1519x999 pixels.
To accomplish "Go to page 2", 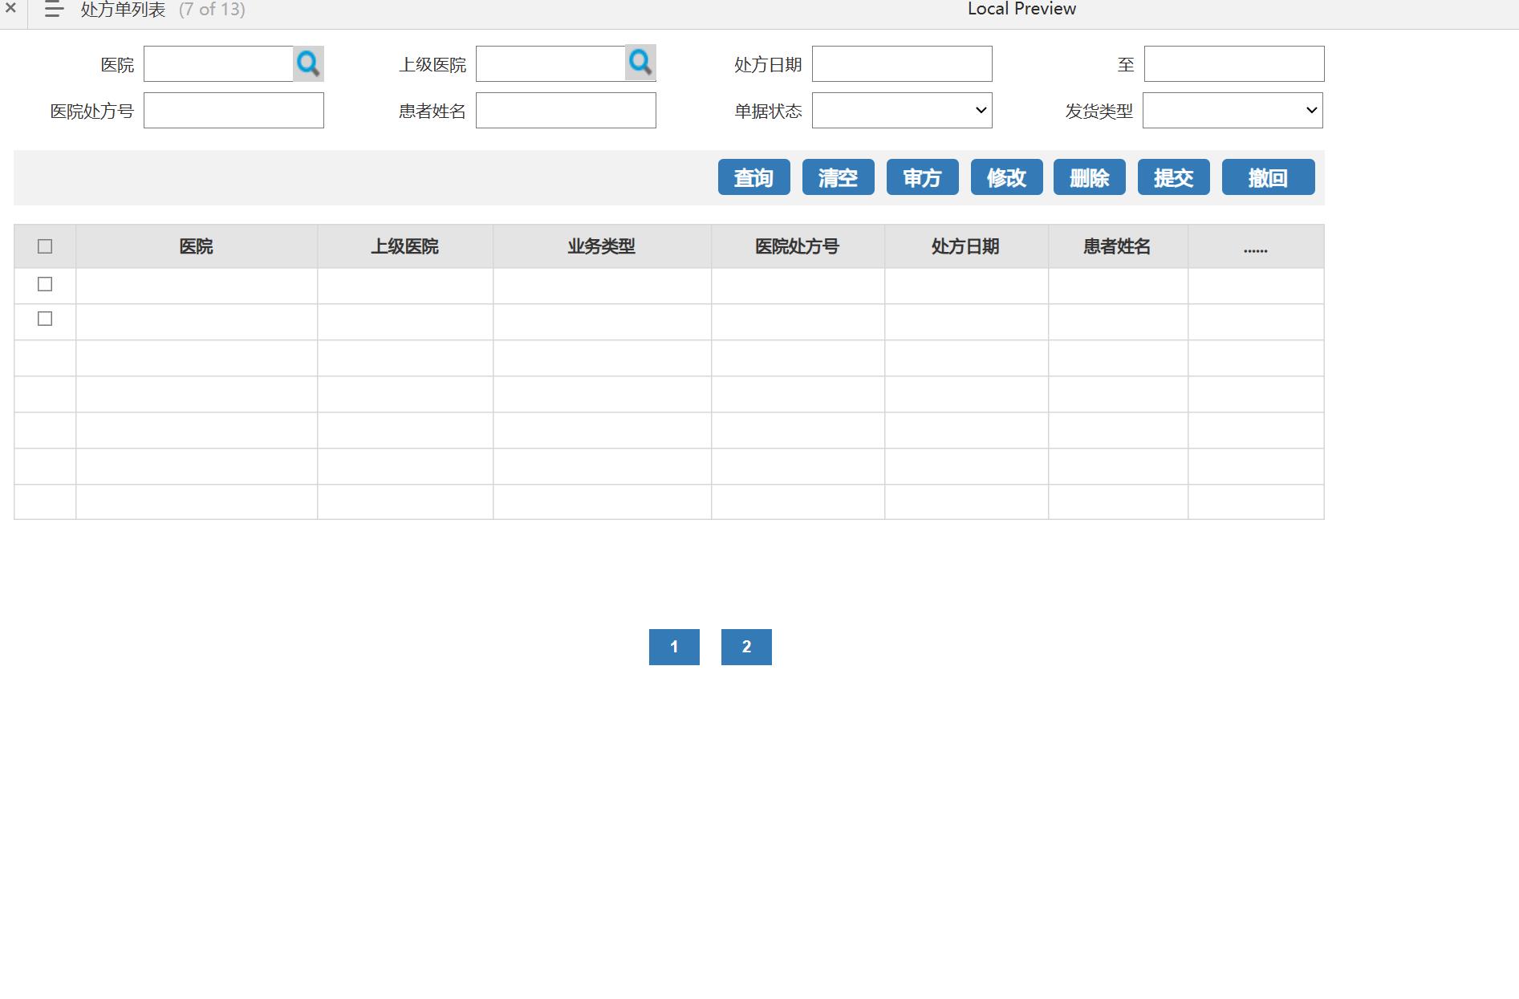I will point(746,647).
